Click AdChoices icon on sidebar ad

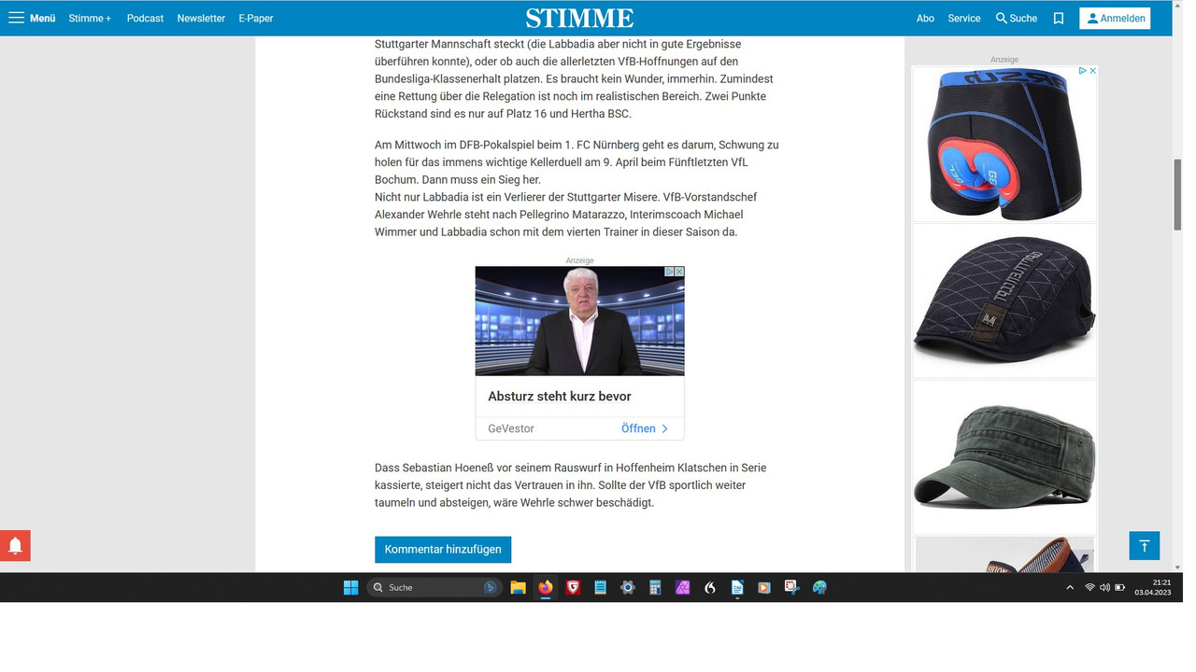(x=1082, y=71)
